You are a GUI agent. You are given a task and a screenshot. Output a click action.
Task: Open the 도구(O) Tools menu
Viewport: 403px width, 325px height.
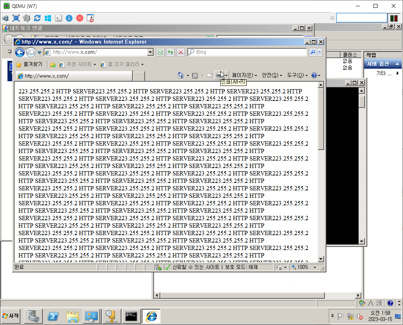click(297, 75)
